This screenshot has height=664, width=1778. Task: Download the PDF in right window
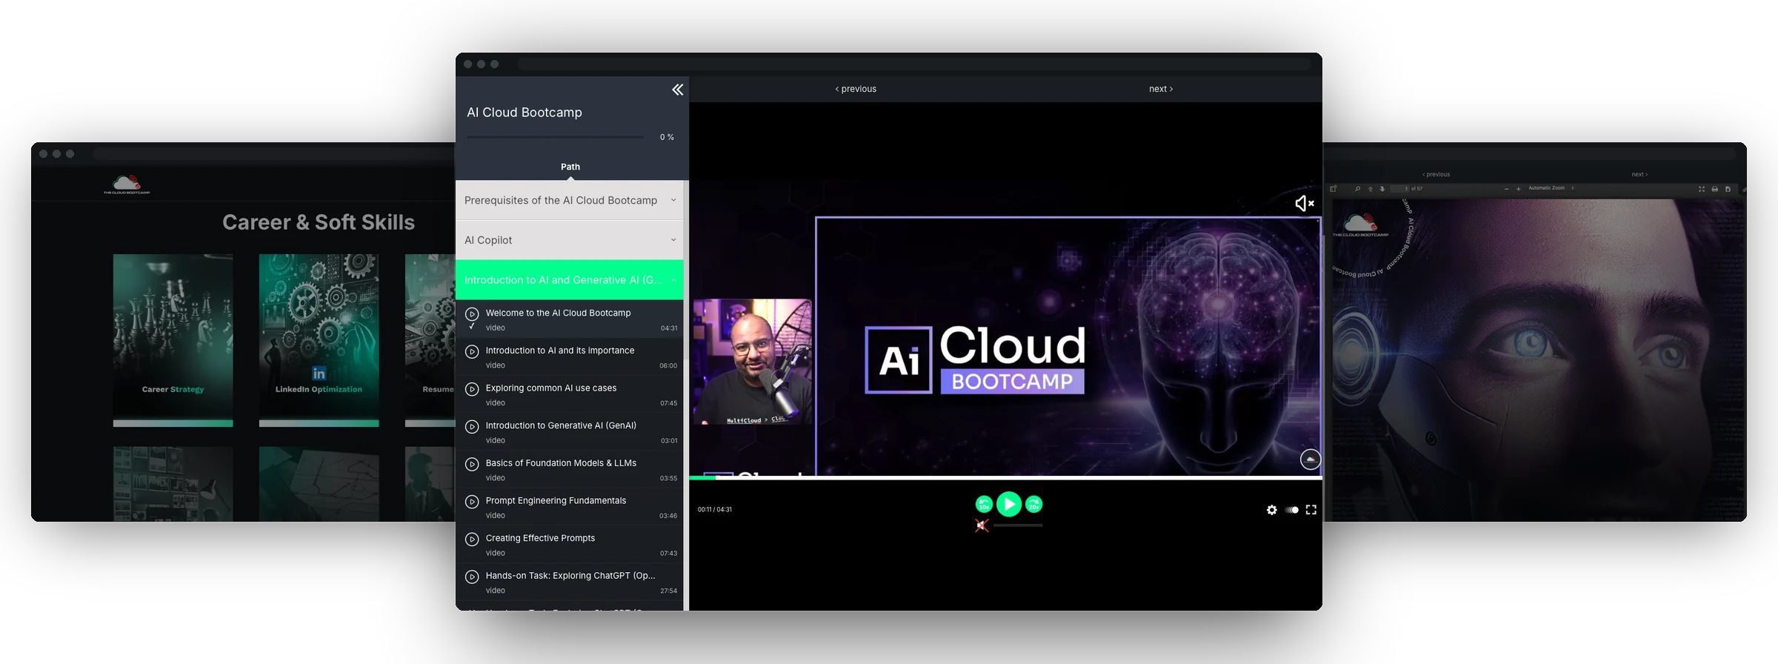click(1728, 189)
